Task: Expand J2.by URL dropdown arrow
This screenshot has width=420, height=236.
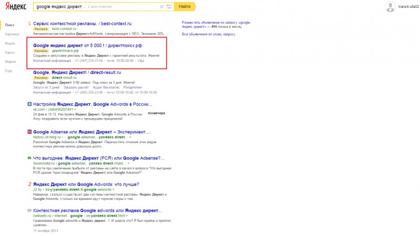Action: [113, 190]
